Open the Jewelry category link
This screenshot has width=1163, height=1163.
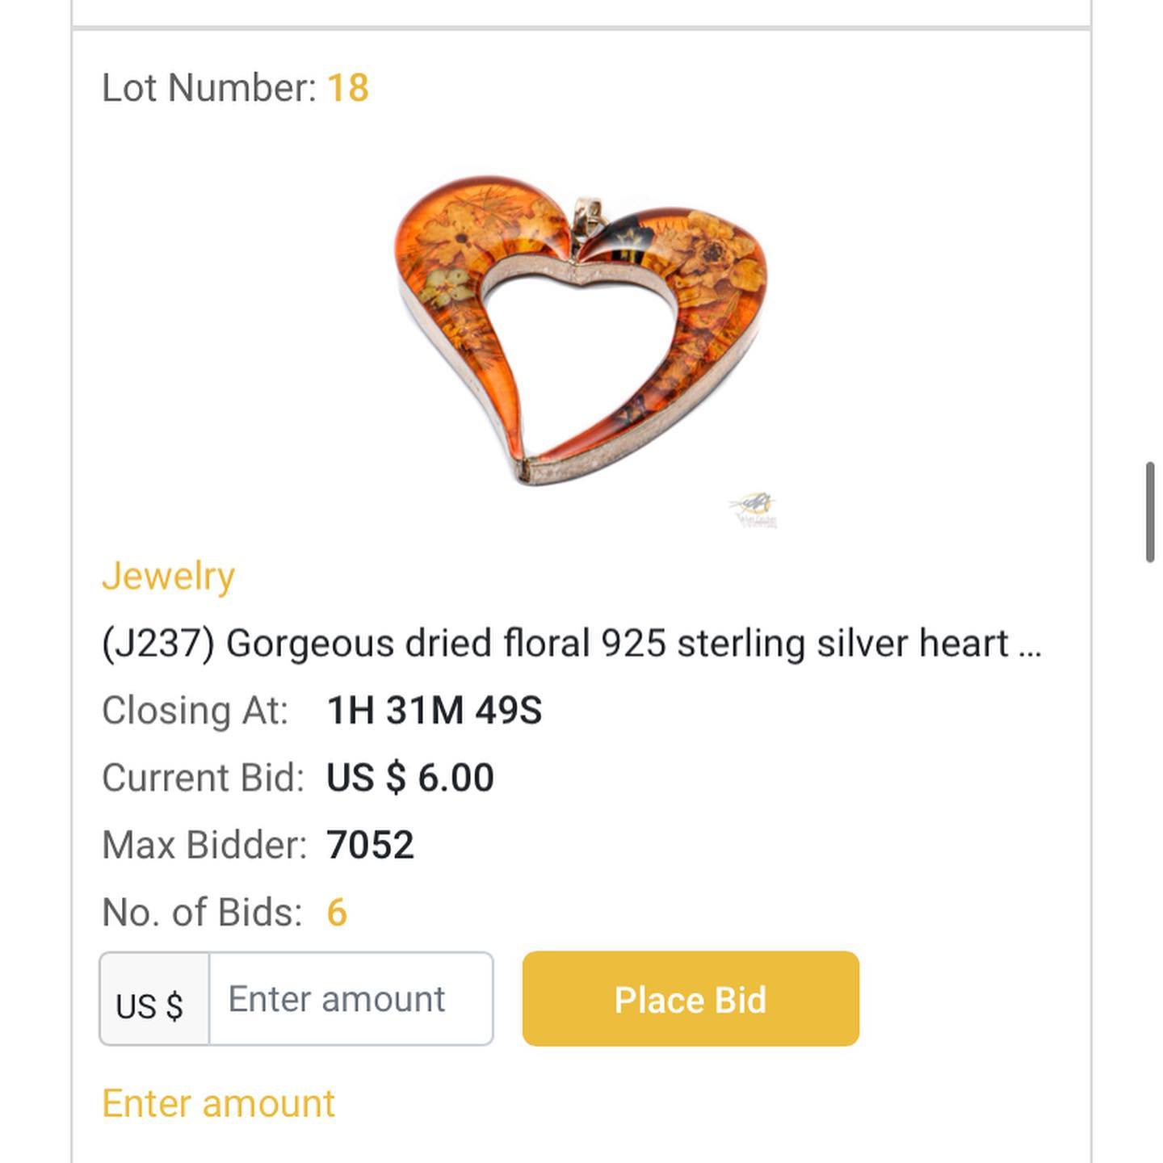168,577
